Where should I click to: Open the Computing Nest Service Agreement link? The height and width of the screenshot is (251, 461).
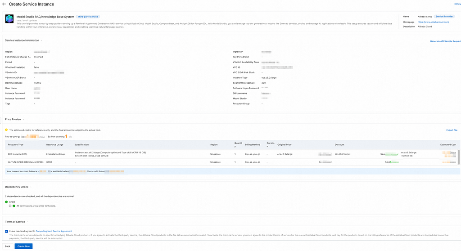(x=54, y=231)
